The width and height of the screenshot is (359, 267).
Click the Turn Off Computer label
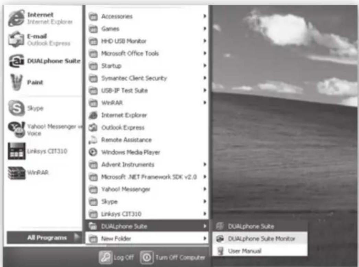click(180, 258)
